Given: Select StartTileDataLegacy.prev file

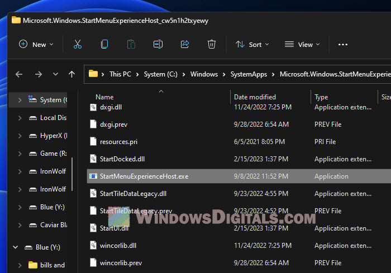Looking at the screenshot, I should point(136,211).
